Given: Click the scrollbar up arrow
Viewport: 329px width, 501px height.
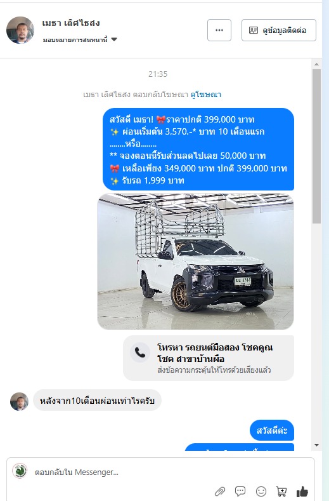Looking at the screenshot, I should (x=316, y=64).
